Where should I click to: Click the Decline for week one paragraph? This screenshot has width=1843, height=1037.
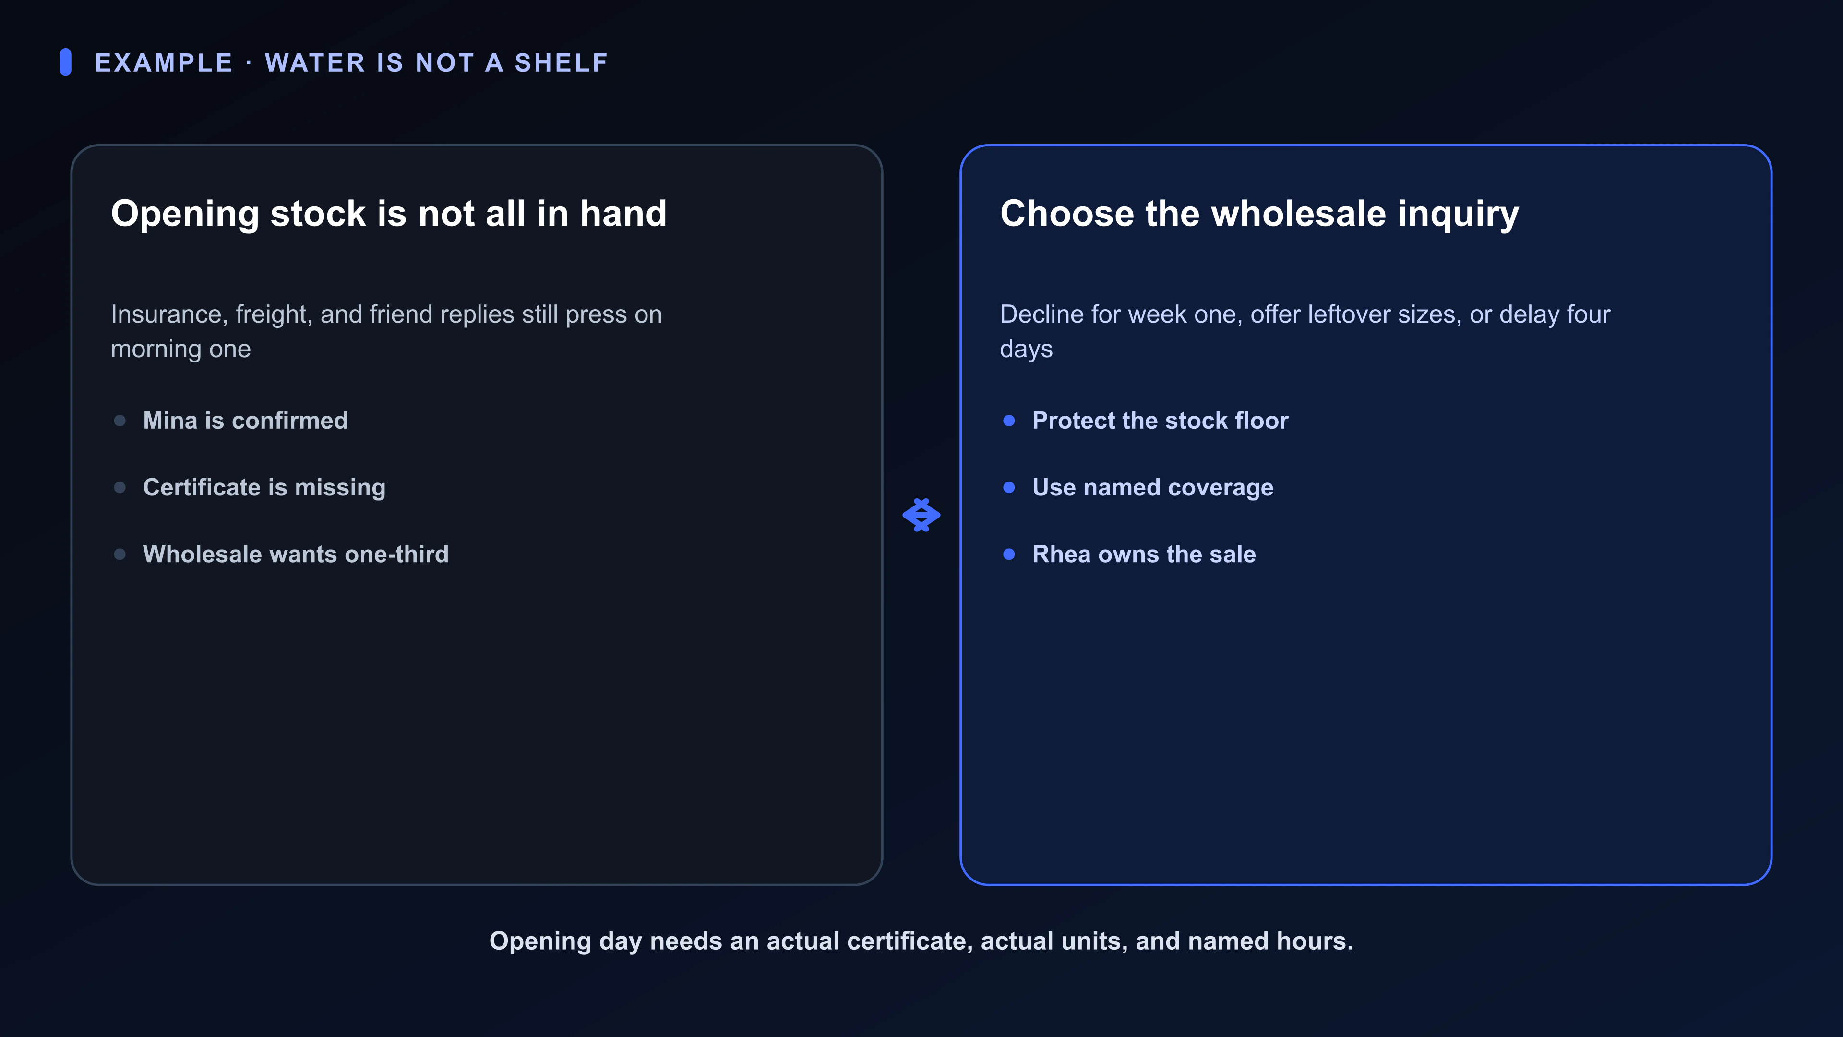click(1305, 331)
